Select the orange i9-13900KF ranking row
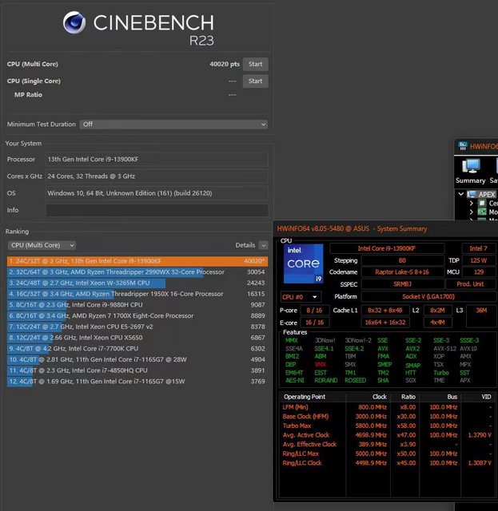The image size is (498, 511). [x=136, y=260]
